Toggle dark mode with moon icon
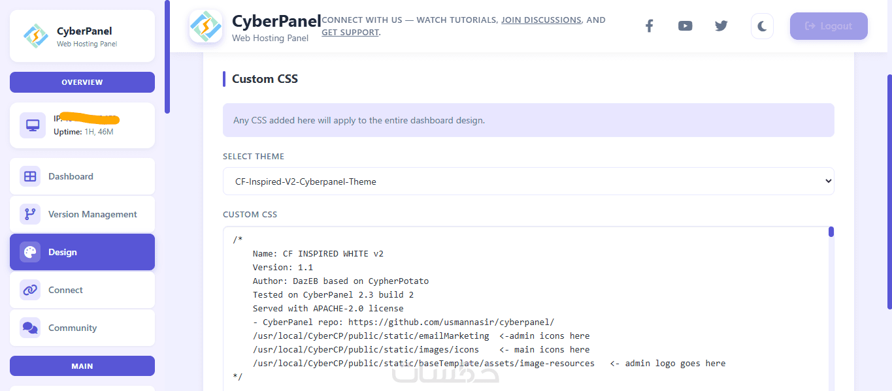The image size is (892, 391). pyautogui.click(x=762, y=26)
